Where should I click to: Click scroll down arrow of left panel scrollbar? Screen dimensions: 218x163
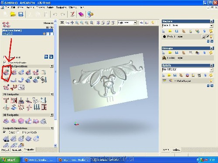tap(55, 145)
